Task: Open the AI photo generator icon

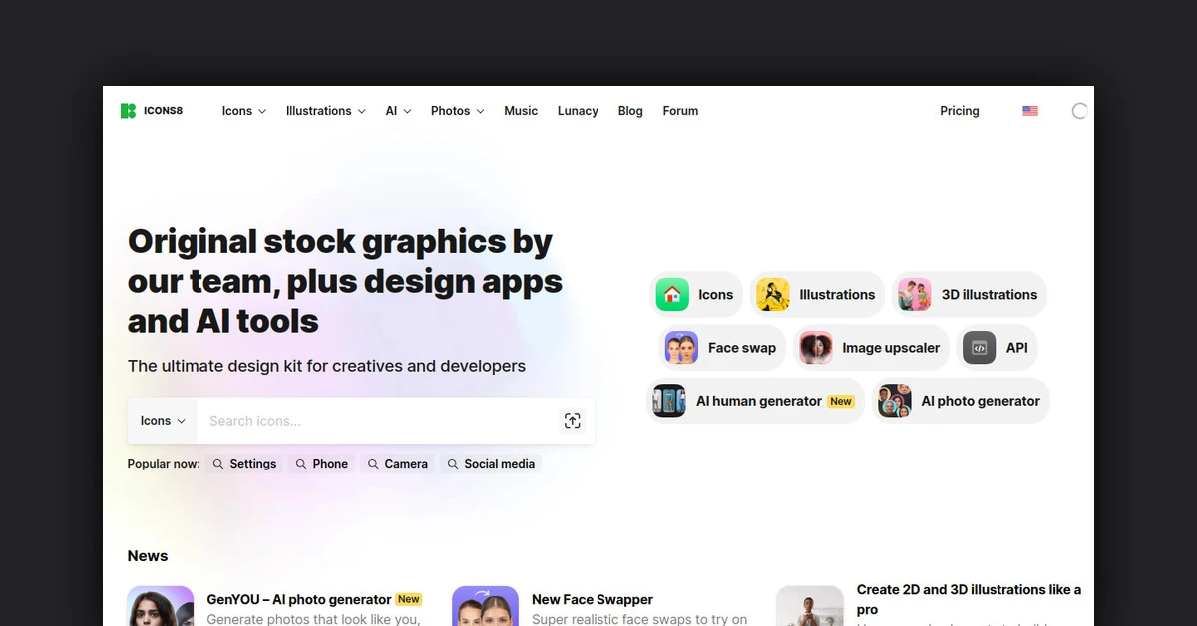Action: point(894,401)
